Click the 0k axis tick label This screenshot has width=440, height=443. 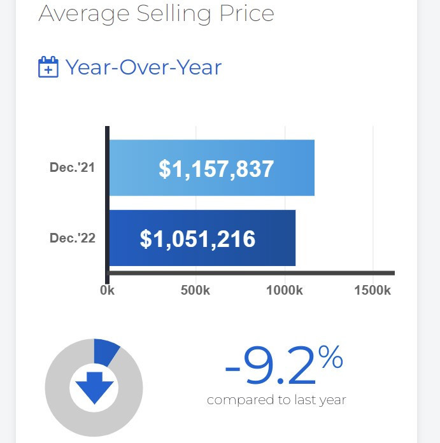[107, 291]
